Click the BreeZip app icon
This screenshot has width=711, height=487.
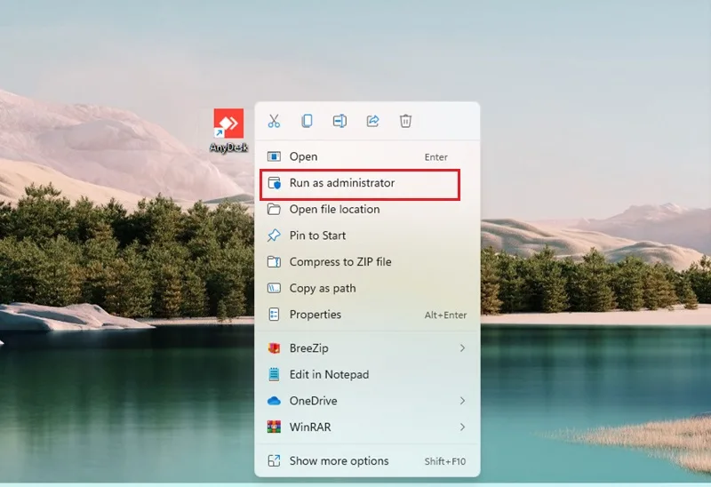coord(274,348)
